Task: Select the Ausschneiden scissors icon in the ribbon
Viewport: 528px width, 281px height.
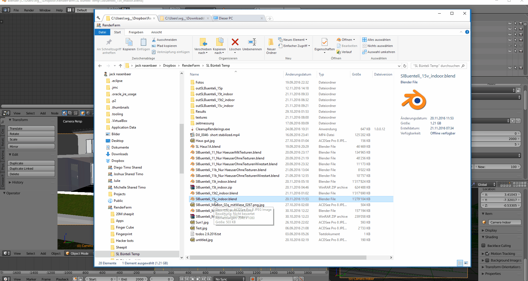Action: [154, 39]
